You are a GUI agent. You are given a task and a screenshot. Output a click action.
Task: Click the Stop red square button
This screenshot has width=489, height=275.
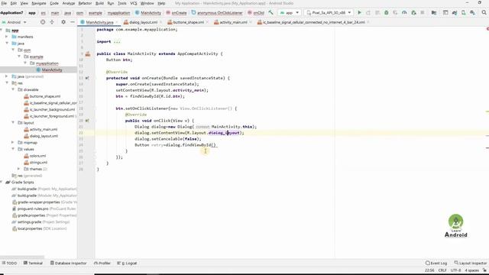(x=423, y=13)
